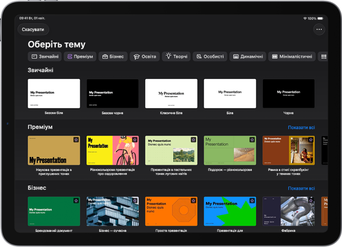Screen dimensions: 342x247
Task: Choose the Подорож — різнокольорова thumbnail
Action: tap(230, 150)
